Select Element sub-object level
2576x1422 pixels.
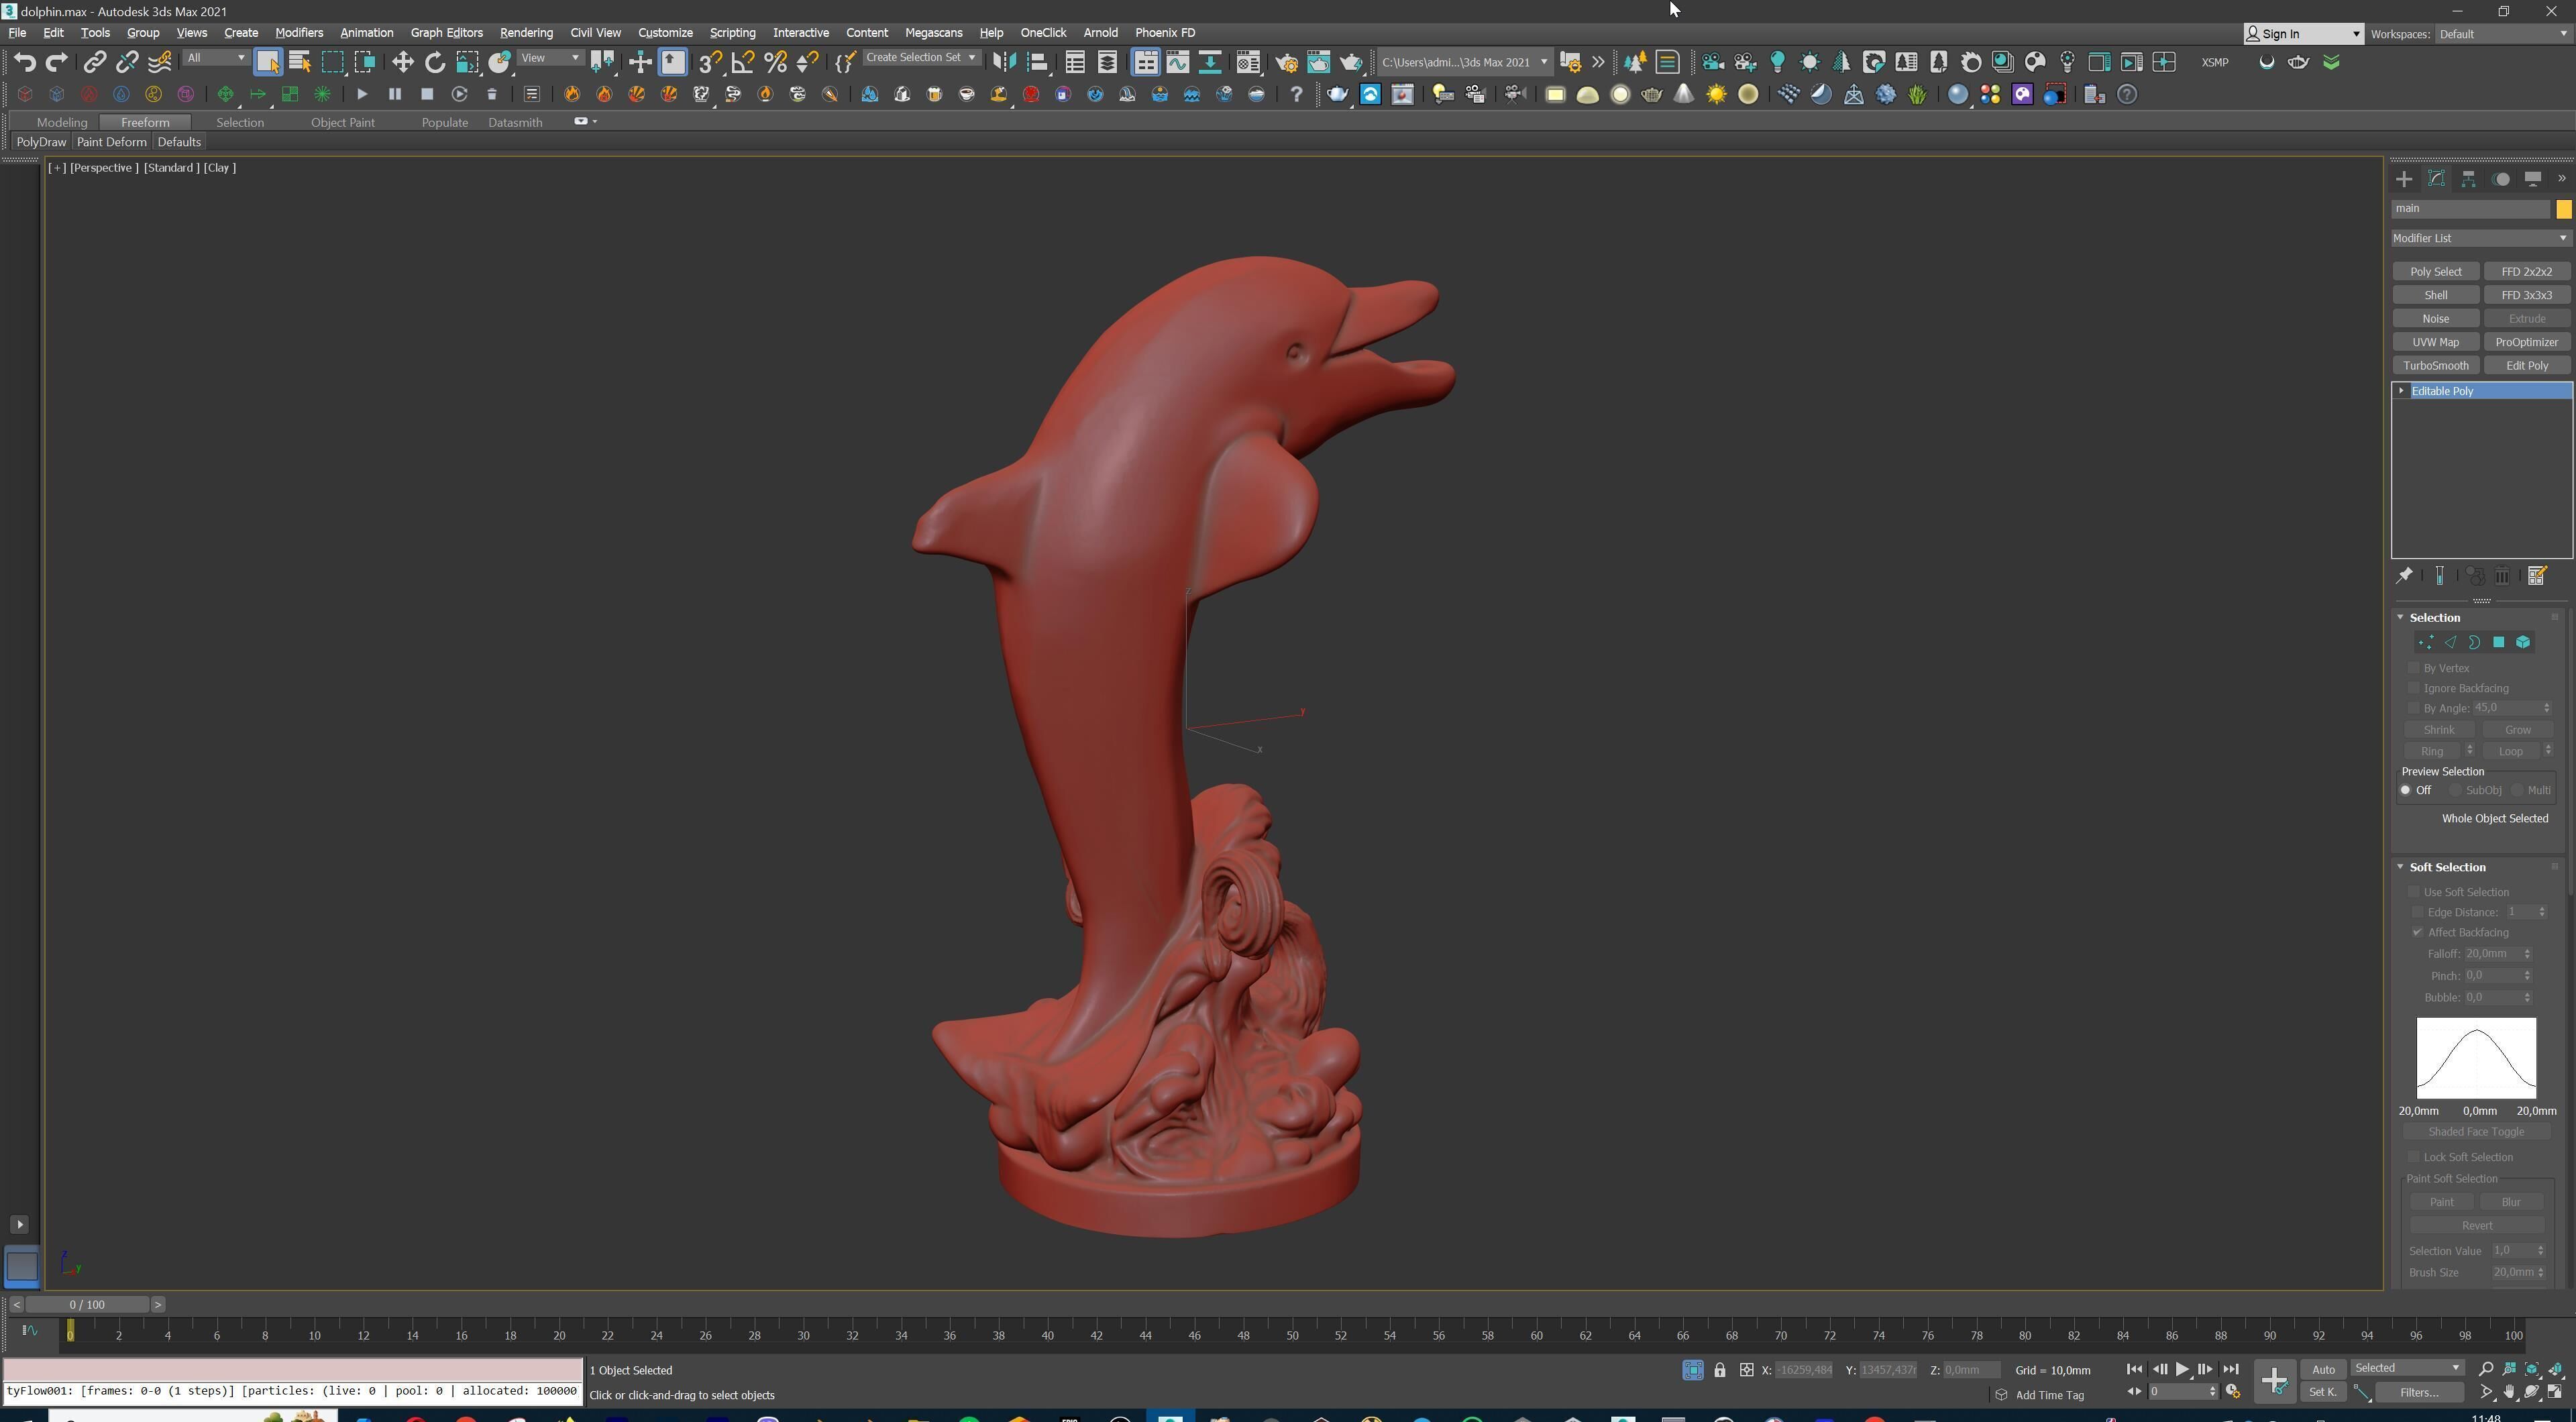(2523, 642)
